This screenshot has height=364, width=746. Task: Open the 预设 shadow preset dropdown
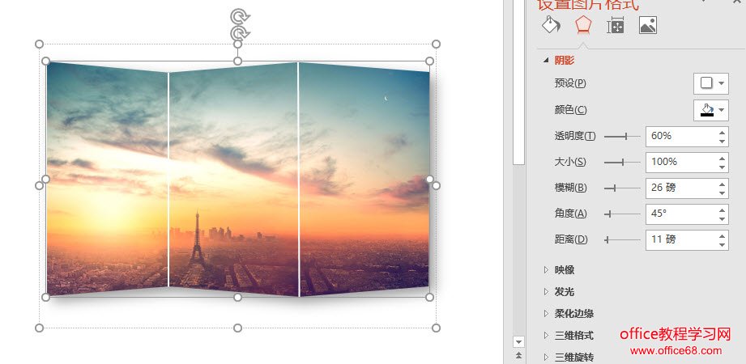click(711, 83)
